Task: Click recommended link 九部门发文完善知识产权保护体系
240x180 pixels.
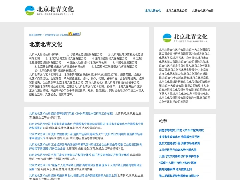Action: click(179, 156)
